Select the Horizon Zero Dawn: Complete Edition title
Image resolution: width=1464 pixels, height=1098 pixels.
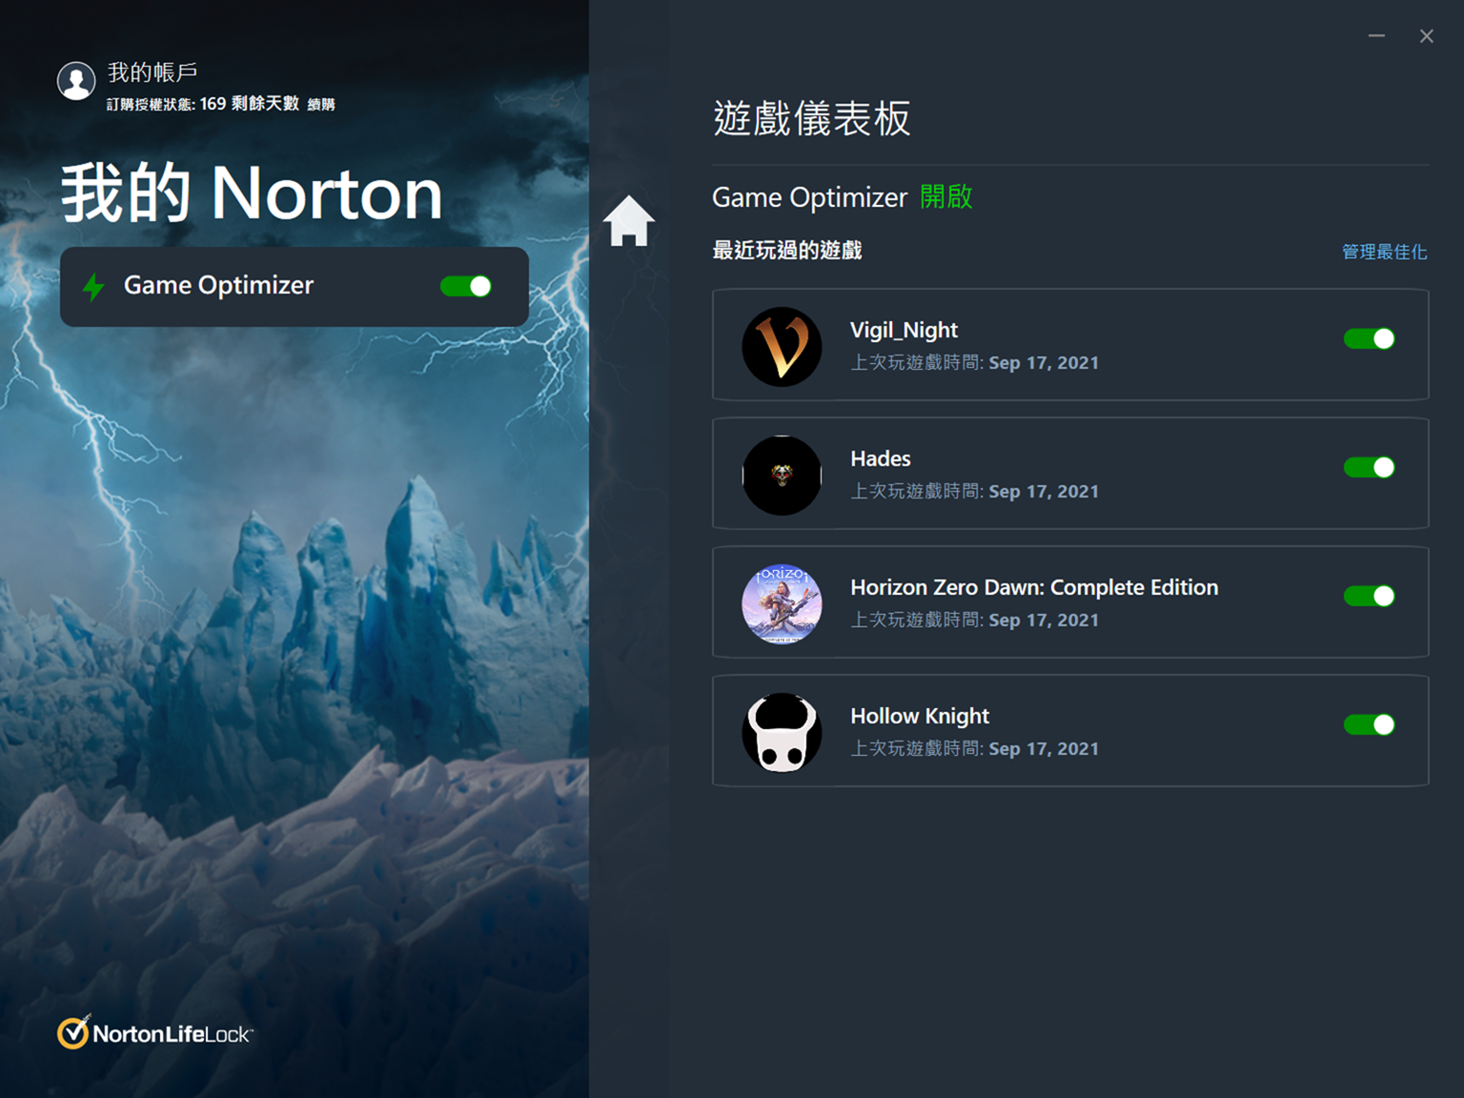click(1034, 587)
